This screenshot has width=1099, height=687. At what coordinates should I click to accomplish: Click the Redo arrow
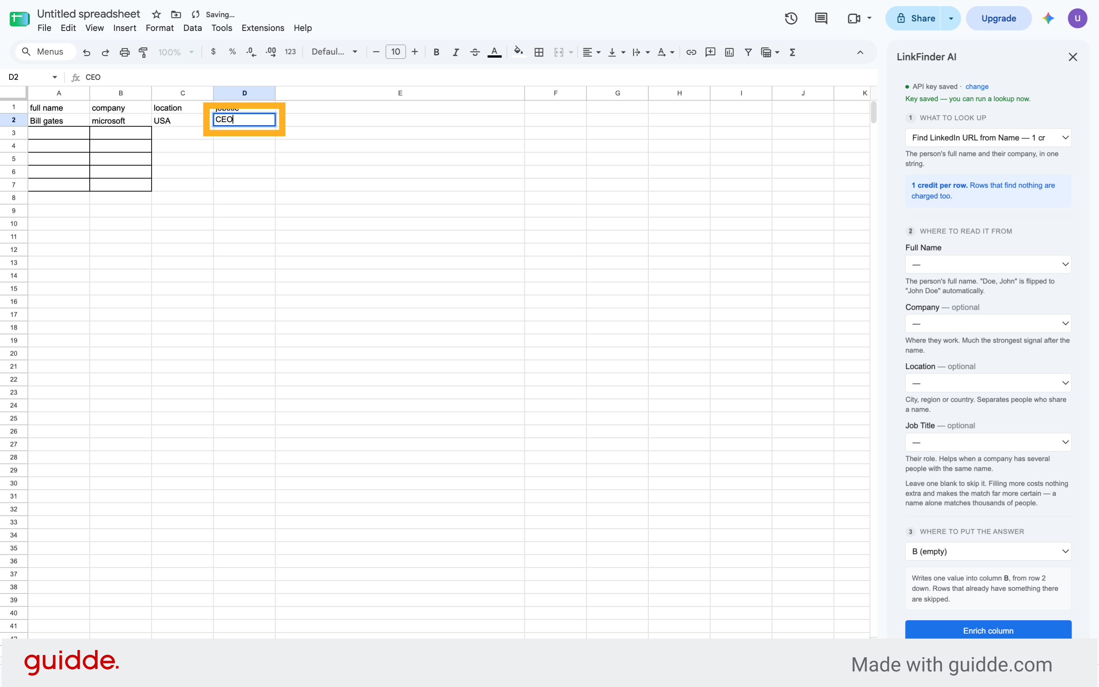tap(105, 52)
